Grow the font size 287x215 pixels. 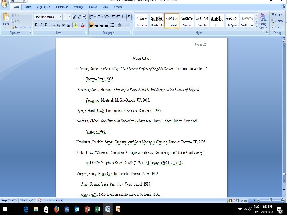[74, 17]
